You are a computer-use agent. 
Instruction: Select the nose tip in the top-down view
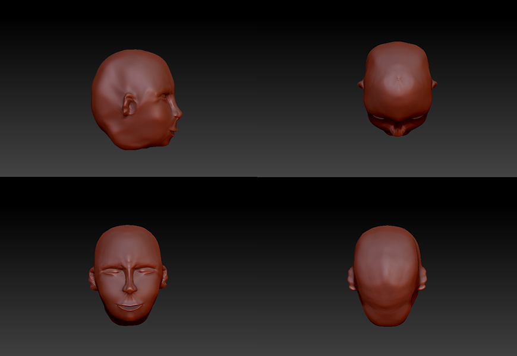[x=397, y=131]
